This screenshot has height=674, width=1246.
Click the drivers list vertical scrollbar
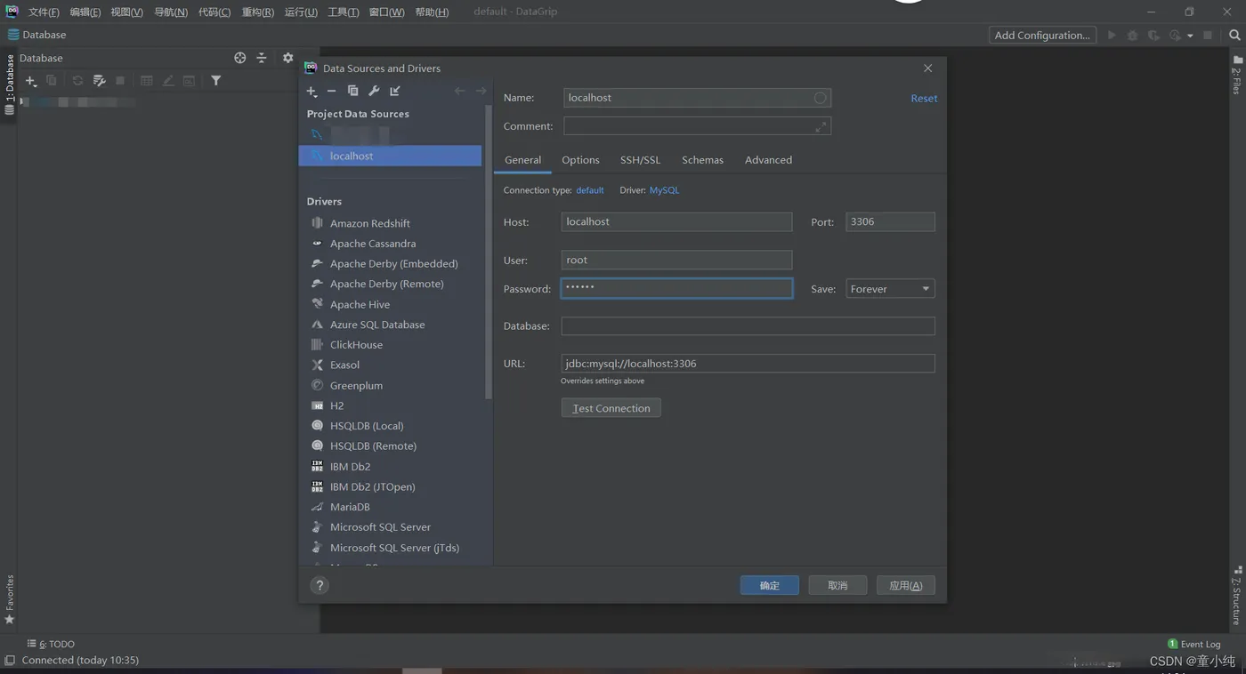click(488, 253)
